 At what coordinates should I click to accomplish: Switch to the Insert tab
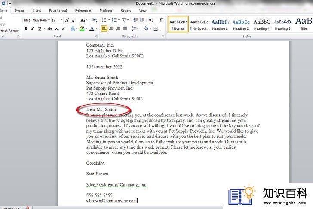pyautogui.click(x=37, y=11)
